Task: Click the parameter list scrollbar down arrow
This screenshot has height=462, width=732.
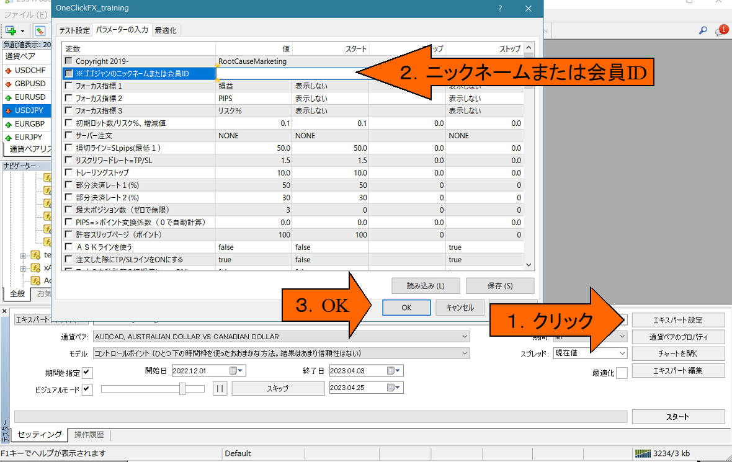Action: tap(529, 265)
